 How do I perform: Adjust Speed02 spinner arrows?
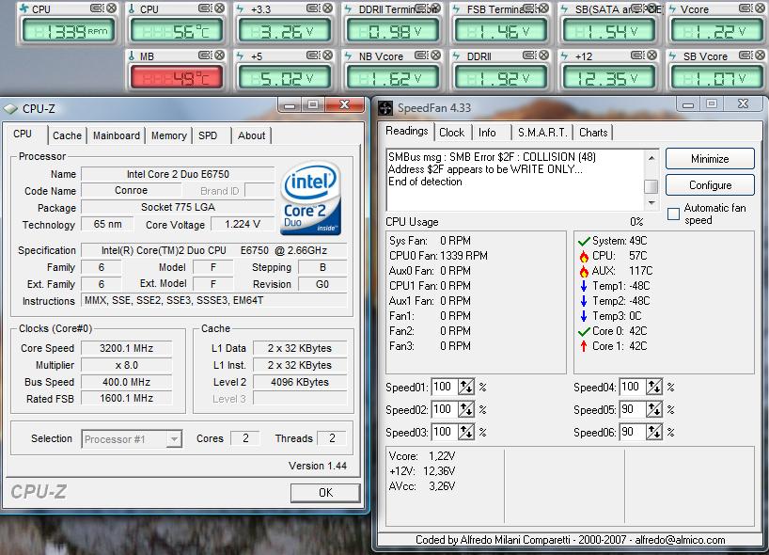click(x=466, y=409)
